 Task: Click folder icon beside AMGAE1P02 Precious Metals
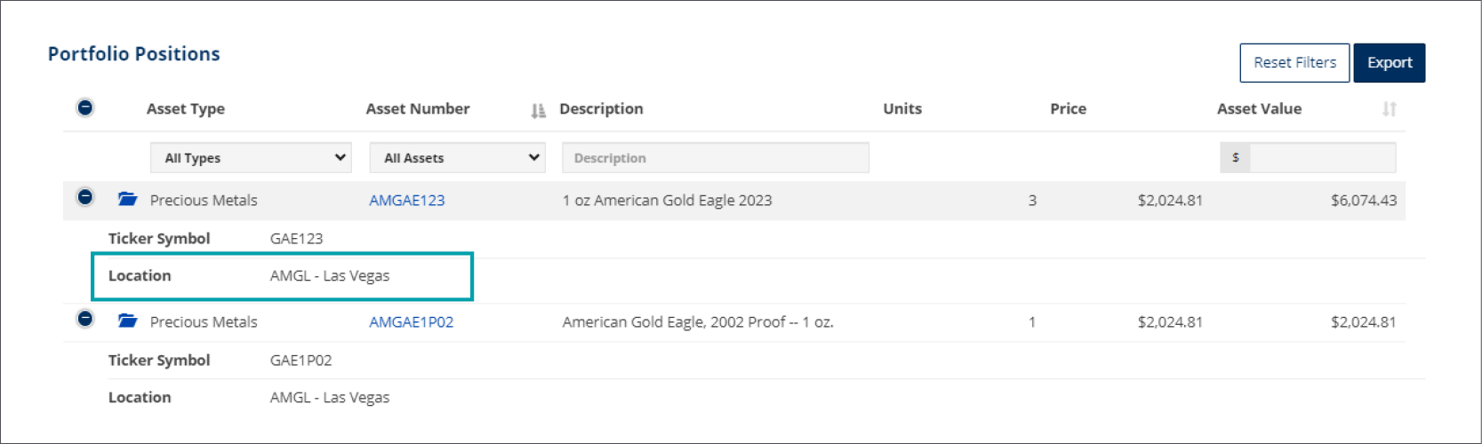coord(128,321)
